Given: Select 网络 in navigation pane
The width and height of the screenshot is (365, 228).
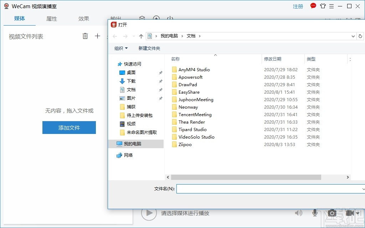Looking at the screenshot, I should [128, 155].
